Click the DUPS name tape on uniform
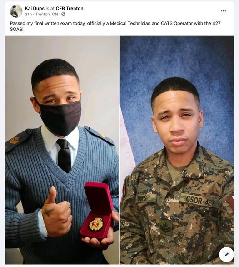Viewport: 239px width, 267px height. 146,198
